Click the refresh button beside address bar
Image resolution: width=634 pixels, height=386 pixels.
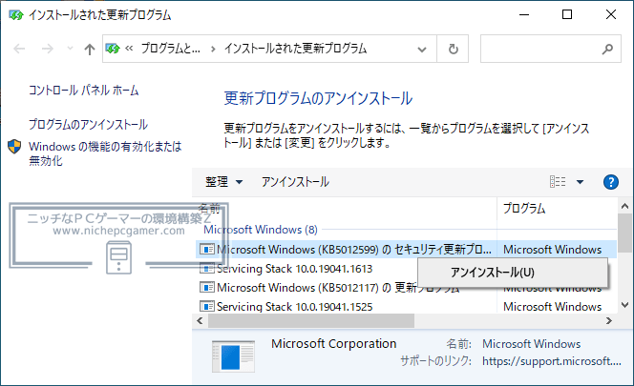coord(454,49)
